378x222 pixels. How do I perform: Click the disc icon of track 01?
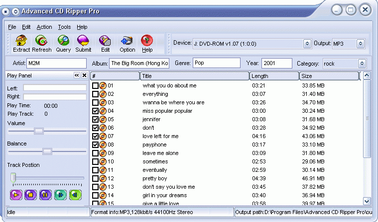[103, 85]
